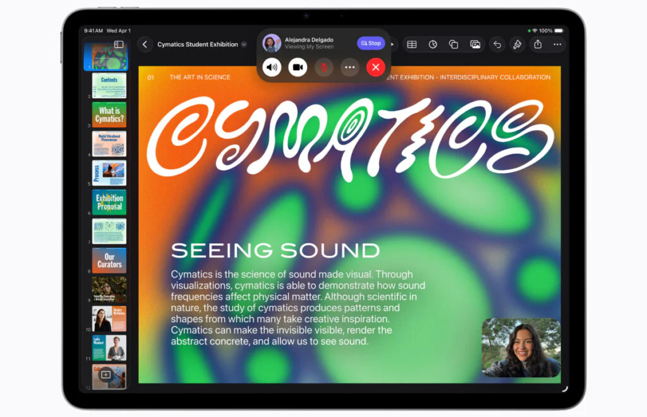Add a new slide with plus button

[x=106, y=375]
